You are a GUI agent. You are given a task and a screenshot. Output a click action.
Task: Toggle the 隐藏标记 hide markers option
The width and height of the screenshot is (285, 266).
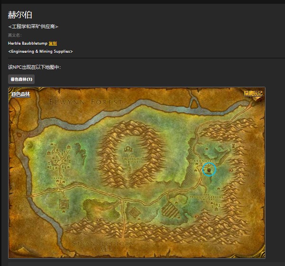click(x=253, y=93)
